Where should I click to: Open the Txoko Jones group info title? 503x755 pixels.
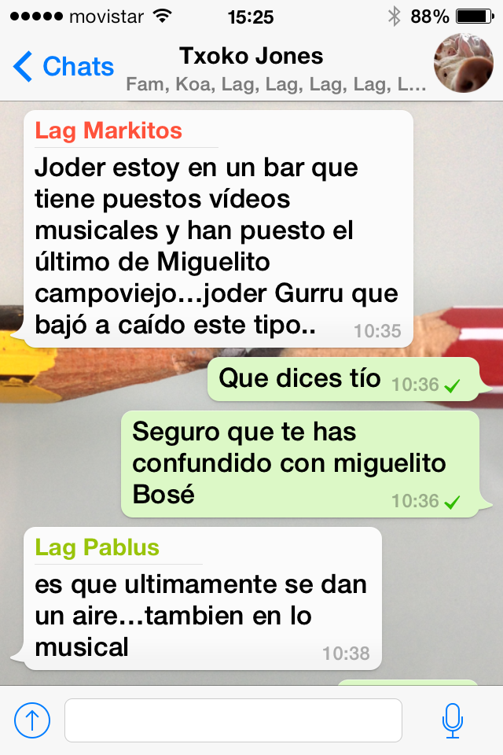251,56
